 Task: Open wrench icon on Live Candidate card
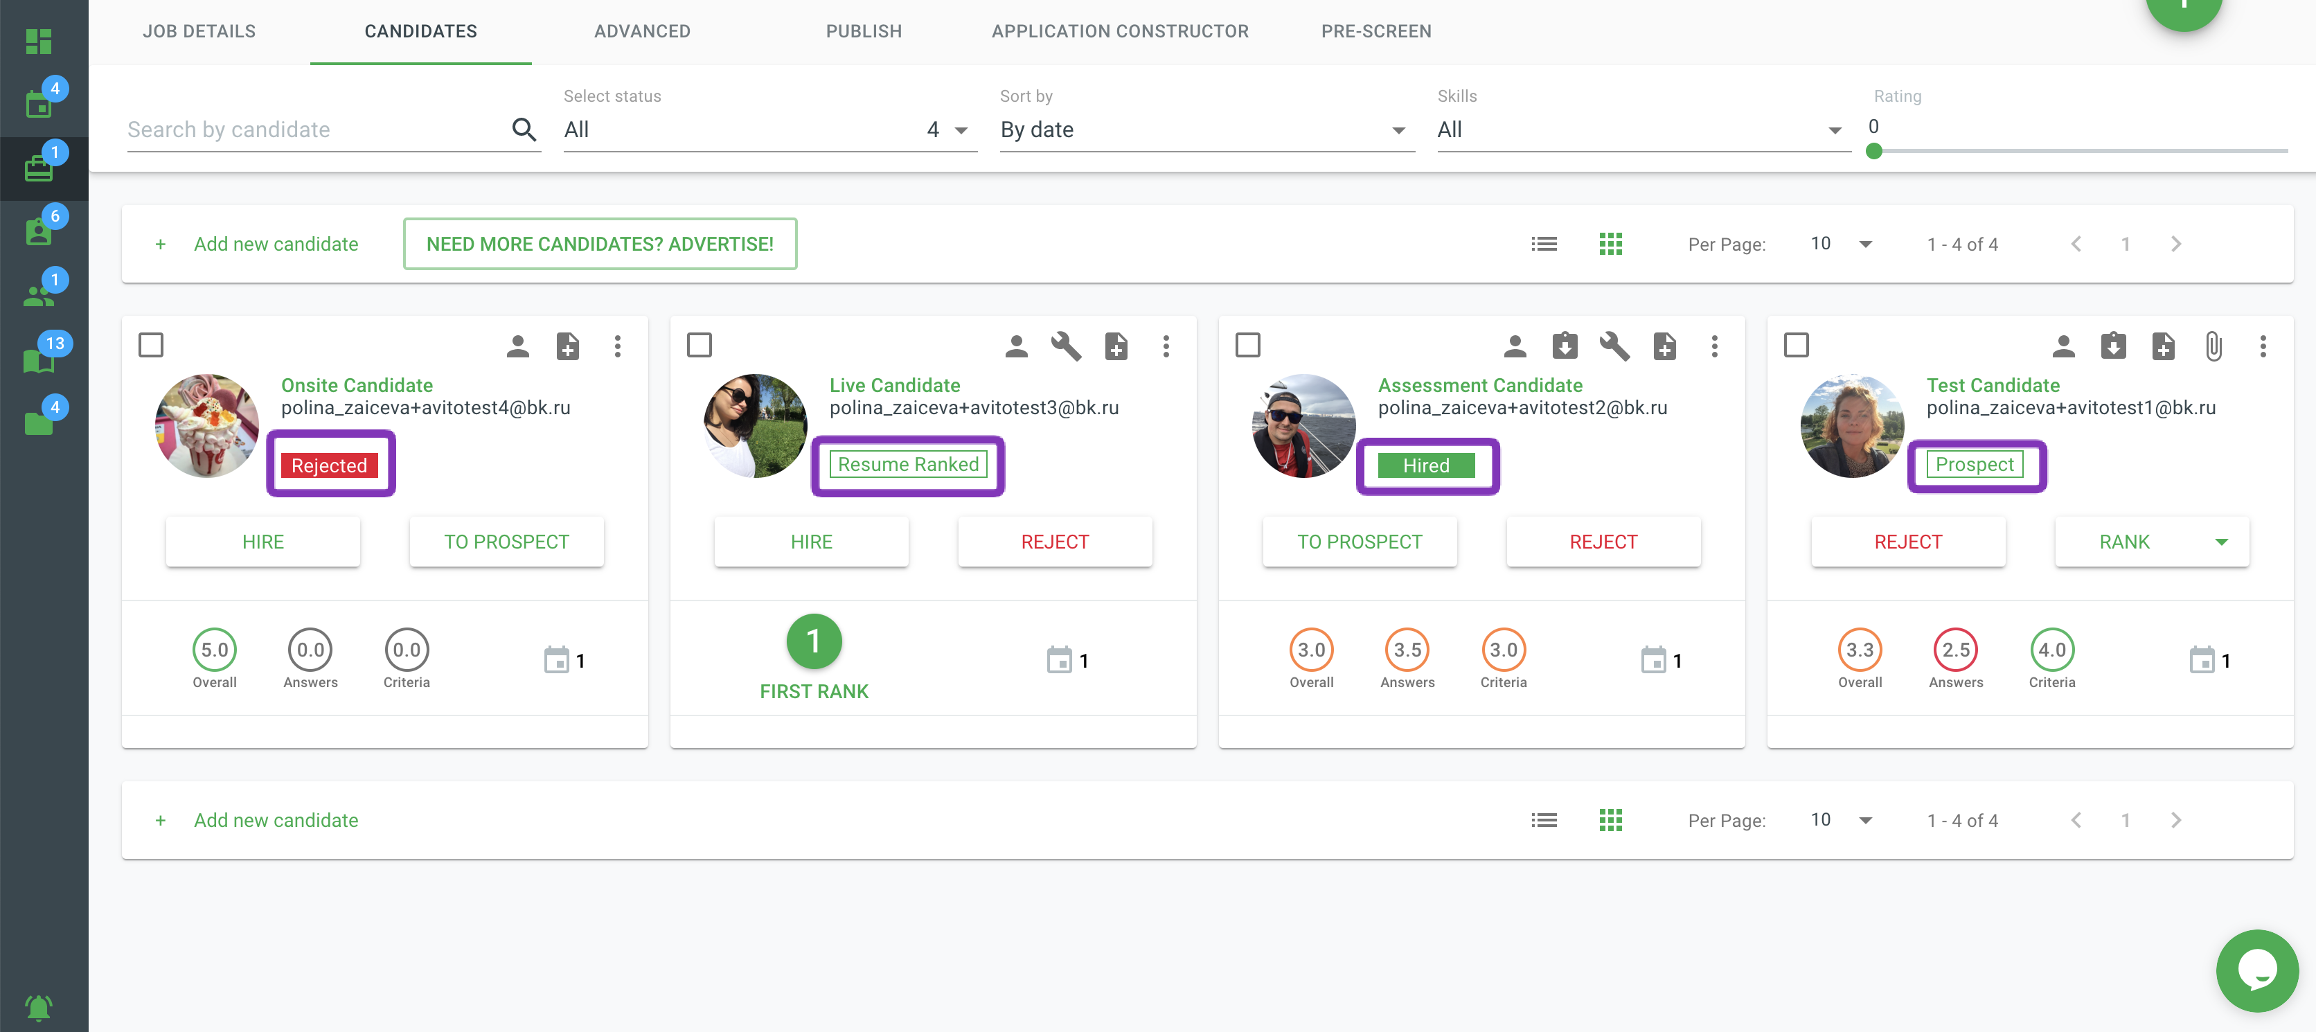(x=1065, y=346)
